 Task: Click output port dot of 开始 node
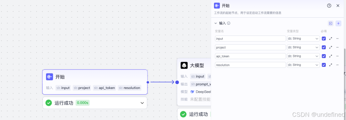tap(148, 82)
